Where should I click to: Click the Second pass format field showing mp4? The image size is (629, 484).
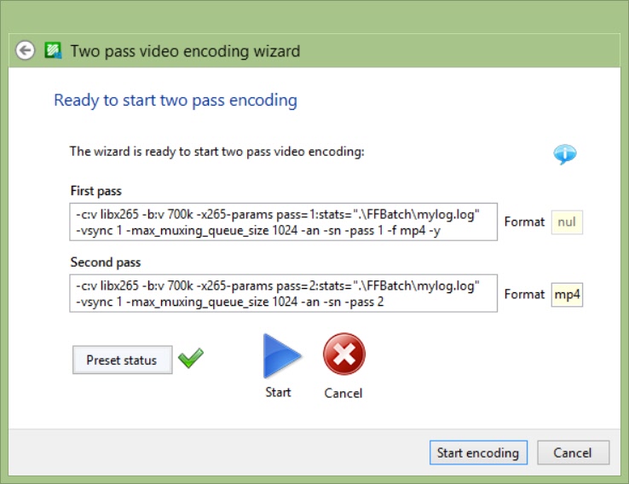point(567,295)
